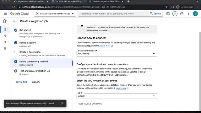This screenshot has height=113, width=201.
Task: Open the fourth side navigation icon
Action: [x=5, y=48]
